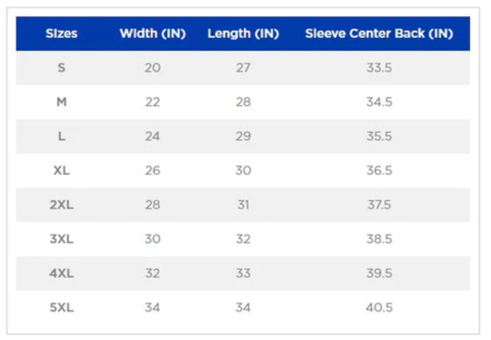Screen dimensions: 491x340
Task: Select the S size row label
Action: [x=61, y=68]
